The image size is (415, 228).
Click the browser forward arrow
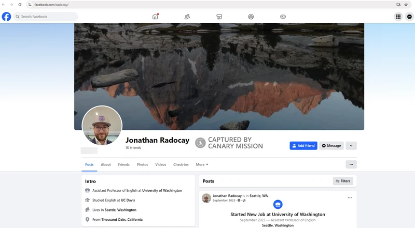click(x=11, y=5)
